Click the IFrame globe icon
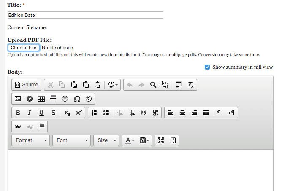This screenshot has width=282, height=191. pos(89,99)
